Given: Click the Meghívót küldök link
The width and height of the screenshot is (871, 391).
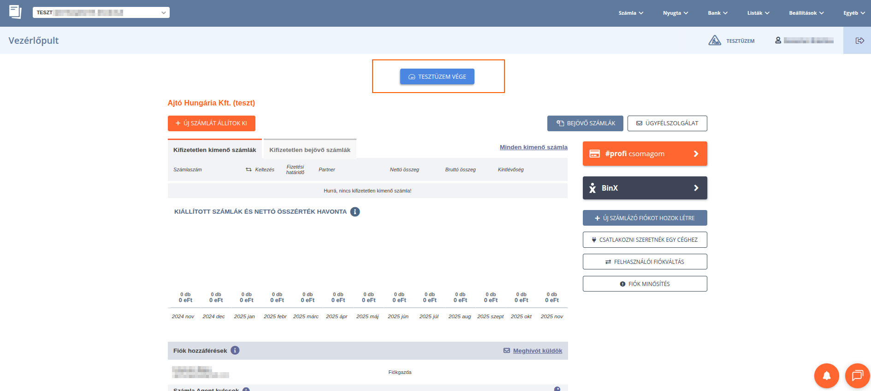Looking at the screenshot, I should coord(537,351).
